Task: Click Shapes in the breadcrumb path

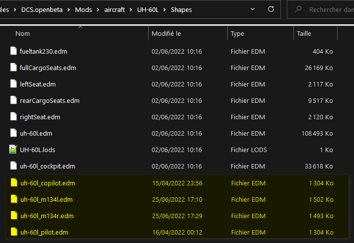Action: [x=181, y=10]
